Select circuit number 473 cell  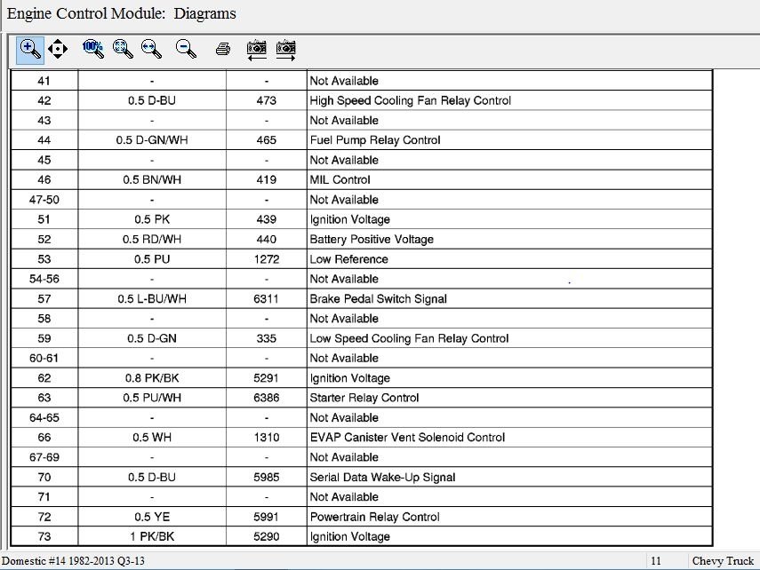(266, 100)
